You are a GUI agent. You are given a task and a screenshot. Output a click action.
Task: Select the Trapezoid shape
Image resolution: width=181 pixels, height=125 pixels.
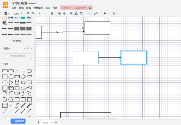point(23,88)
